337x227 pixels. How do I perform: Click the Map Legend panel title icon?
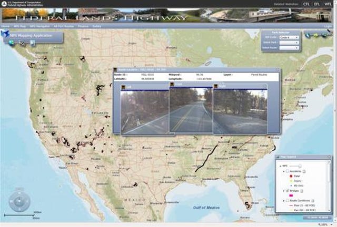(277, 157)
